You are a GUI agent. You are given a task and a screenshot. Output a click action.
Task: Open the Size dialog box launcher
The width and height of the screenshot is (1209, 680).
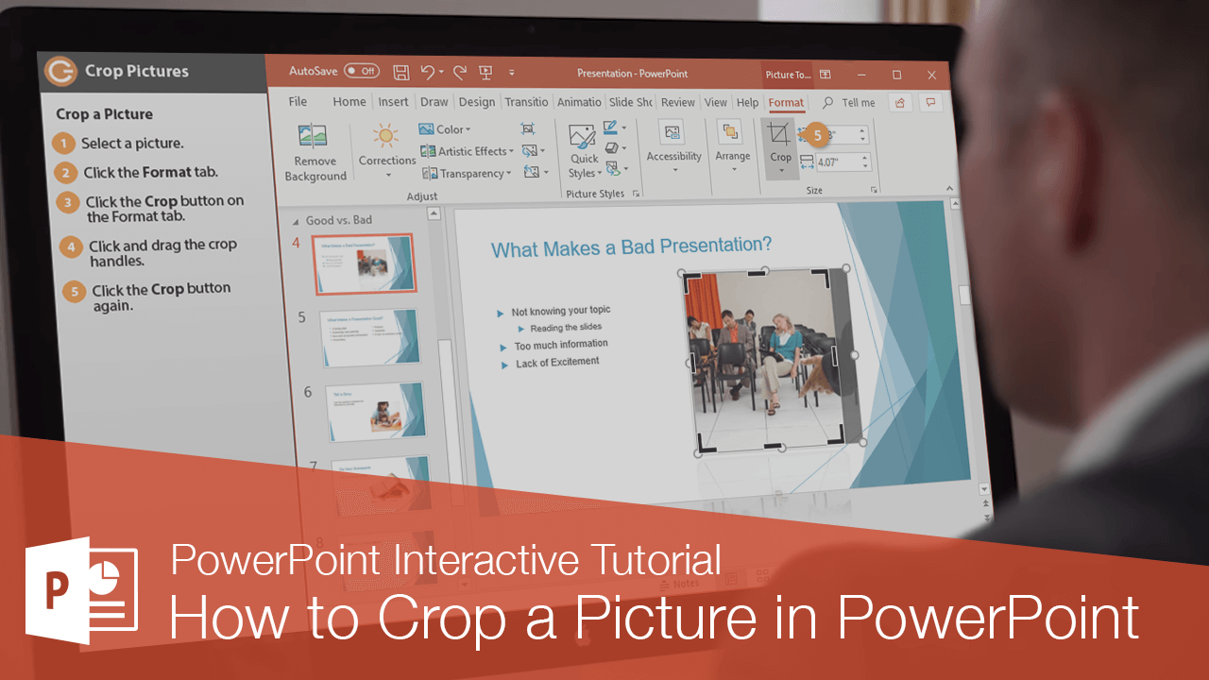click(x=874, y=189)
